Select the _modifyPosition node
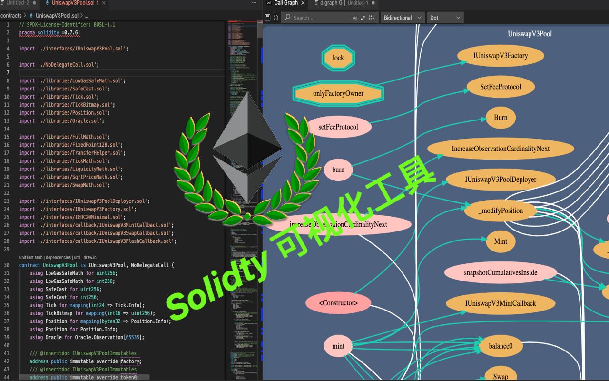 point(501,211)
